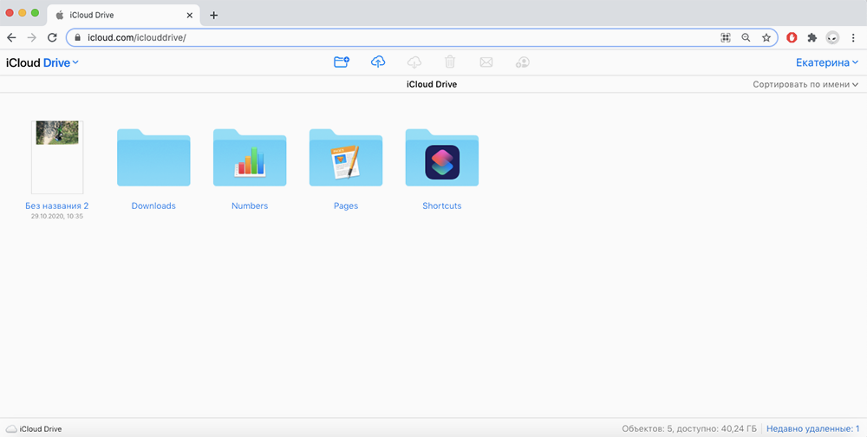Open the Екатерина account menu

pyautogui.click(x=827, y=62)
